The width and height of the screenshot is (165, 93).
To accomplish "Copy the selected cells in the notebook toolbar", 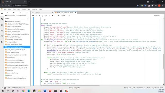I will pos(43,16).
